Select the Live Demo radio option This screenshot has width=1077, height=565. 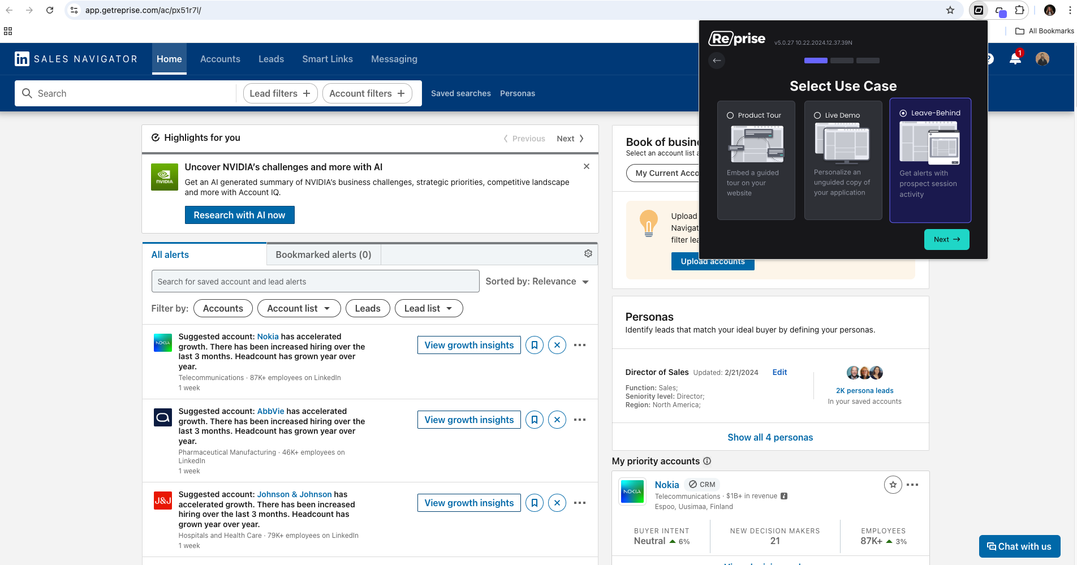tap(817, 115)
